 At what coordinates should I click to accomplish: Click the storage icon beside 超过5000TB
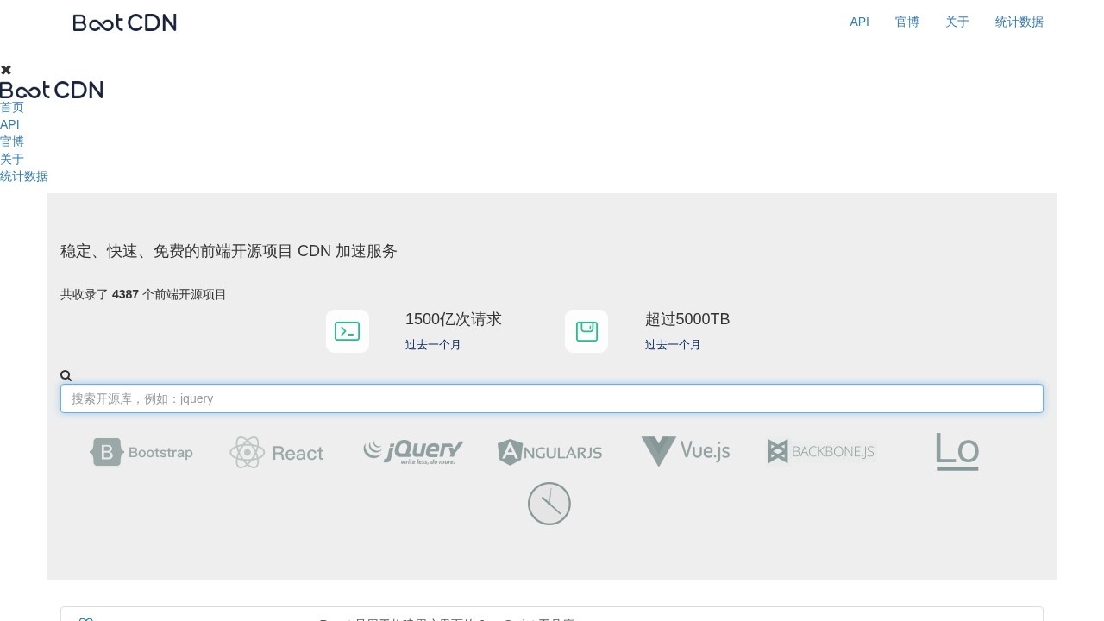click(586, 331)
